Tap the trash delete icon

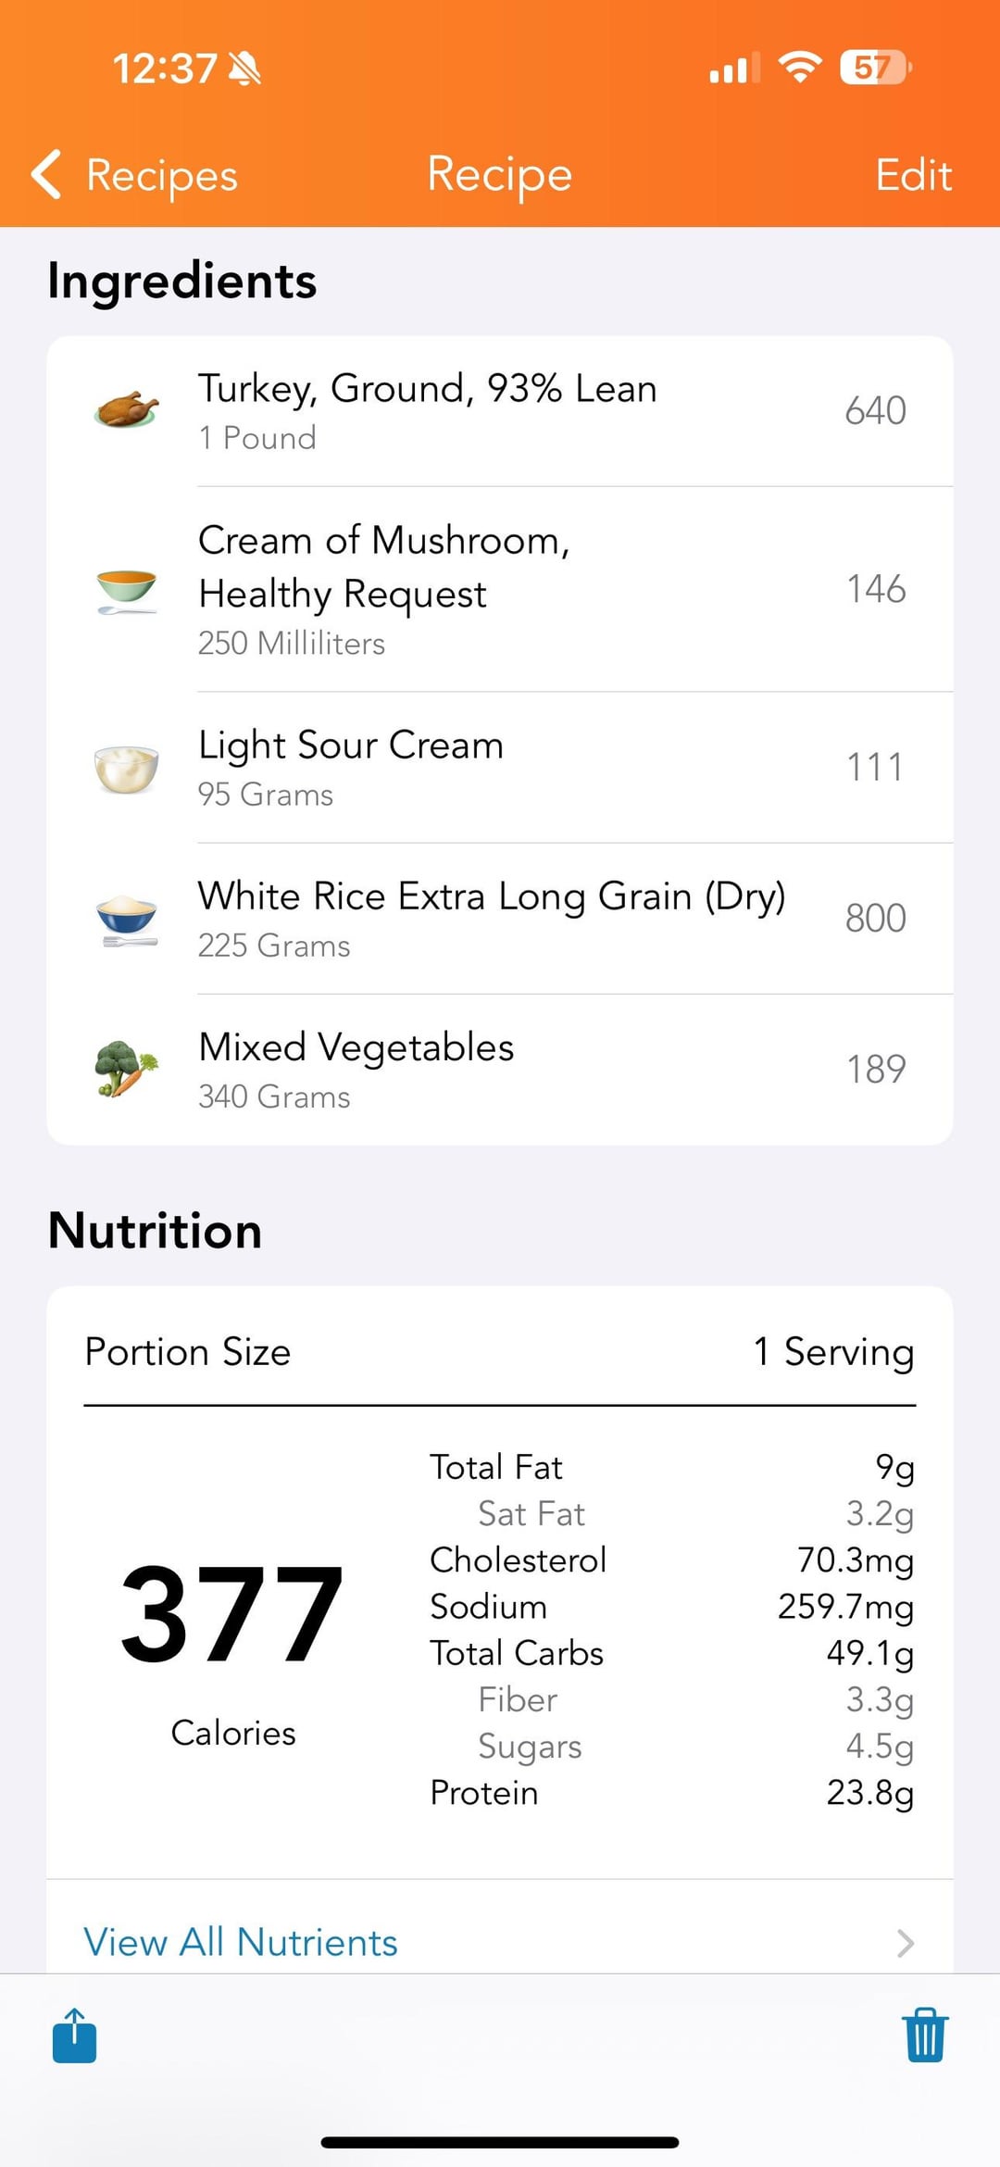coord(925,2035)
